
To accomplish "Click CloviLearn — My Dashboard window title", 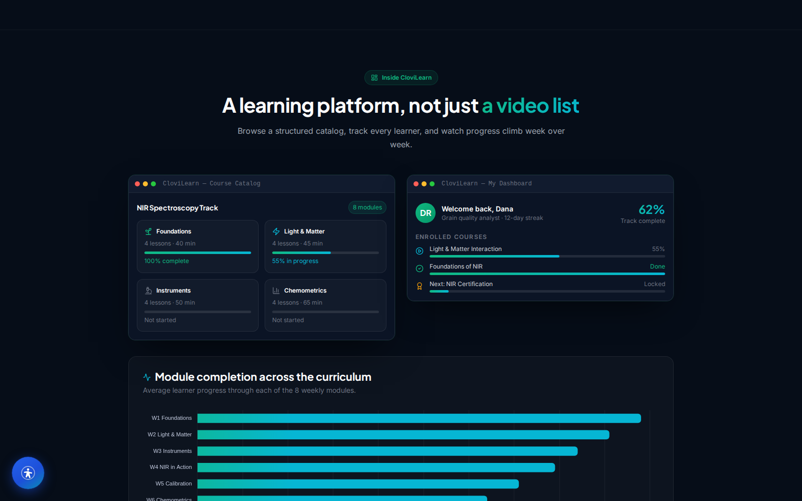I will pos(487,183).
